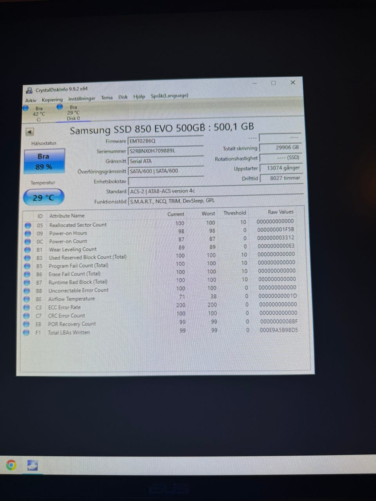Viewport: 376px width, 501px height.
Task: Click status icon for Power-on Hours
Action: pyautogui.click(x=28, y=234)
